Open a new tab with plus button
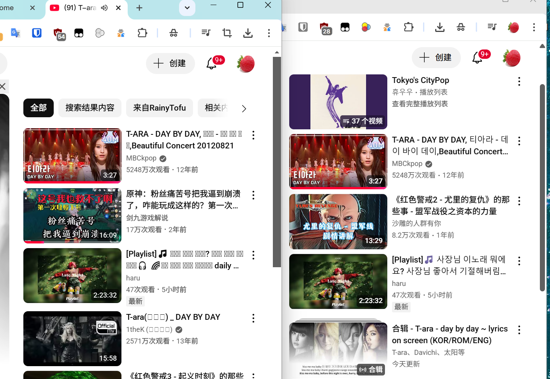550x379 pixels. (139, 8)
